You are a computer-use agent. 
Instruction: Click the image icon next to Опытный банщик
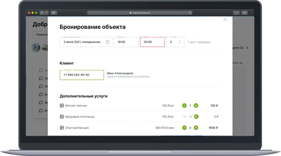62,128
